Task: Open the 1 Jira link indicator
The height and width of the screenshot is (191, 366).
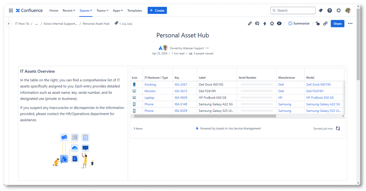Action: (123, 23)
